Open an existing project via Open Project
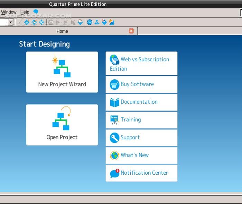 click(x=62, y=125)
